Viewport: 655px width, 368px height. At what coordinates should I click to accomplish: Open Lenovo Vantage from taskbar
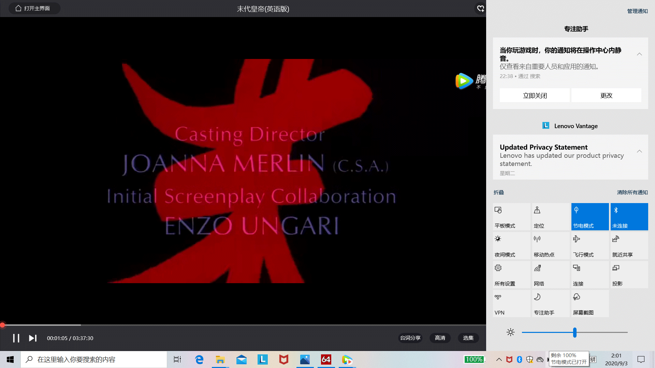tap(263, 359)
